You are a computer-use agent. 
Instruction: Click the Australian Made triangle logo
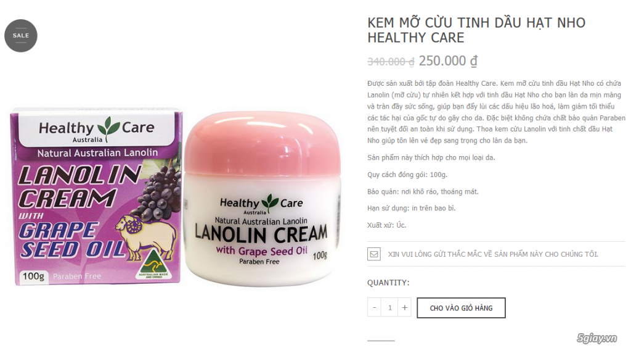[153, 265]
